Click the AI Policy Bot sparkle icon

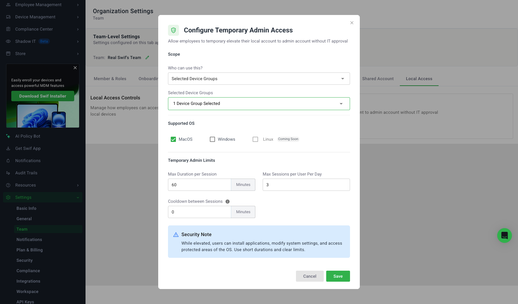point(8,136)
